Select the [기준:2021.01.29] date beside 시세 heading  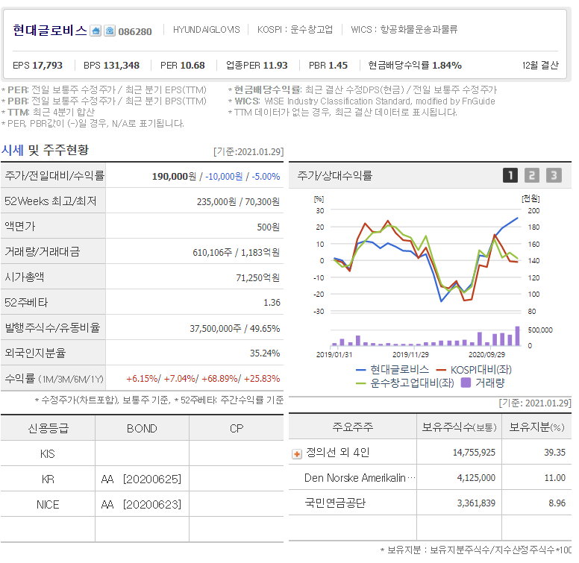tap(248, 151)
